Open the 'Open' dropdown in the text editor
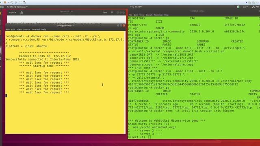The image size is (260, 146). point(13,13)
